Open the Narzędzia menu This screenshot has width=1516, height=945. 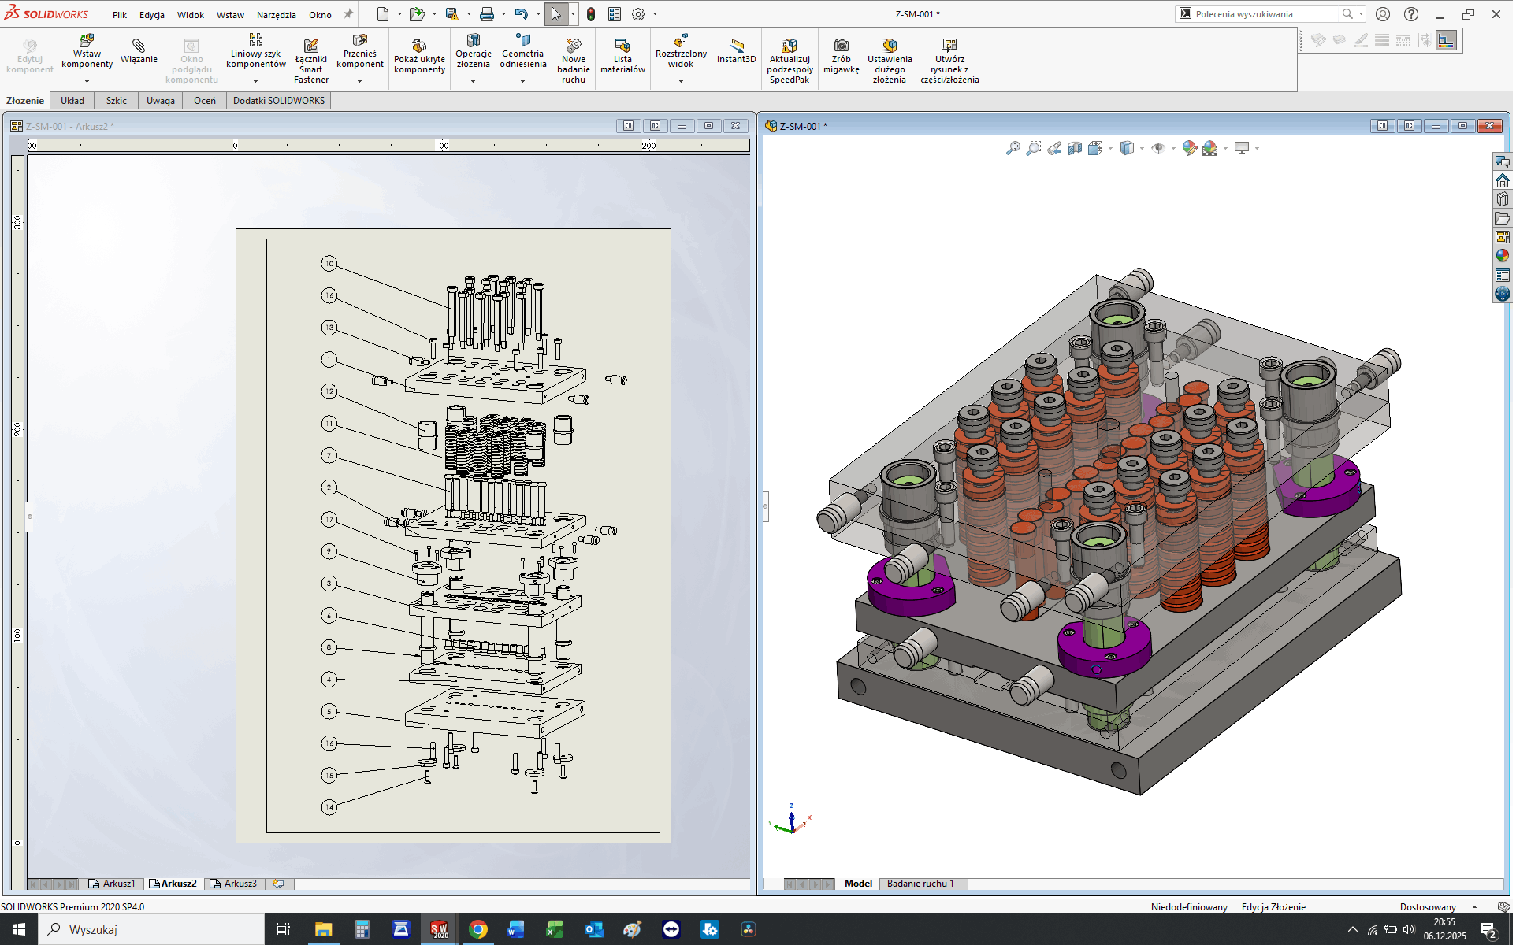click(276, 14)
